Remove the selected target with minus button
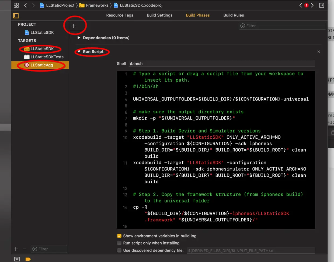Image resolution: width=334 pixels, height=262 pixels. click(25, 249)
